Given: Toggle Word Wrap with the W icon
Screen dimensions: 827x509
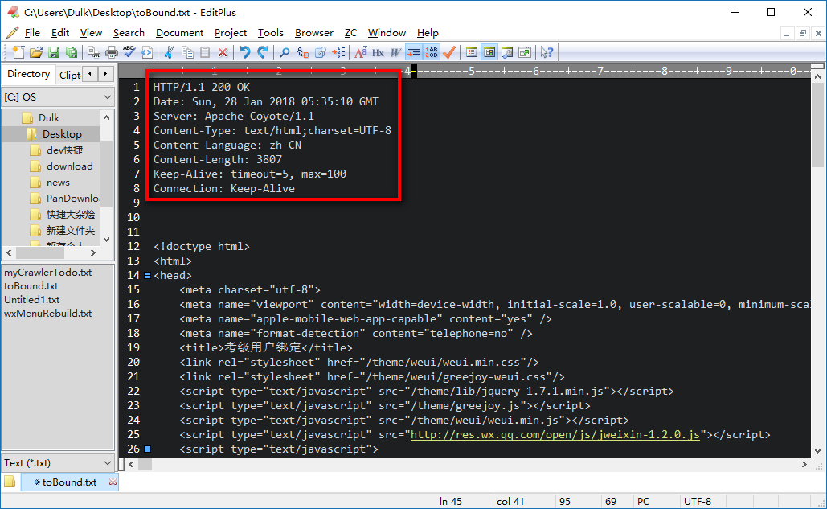Looking at the screenshot, I should coord(396,52).
